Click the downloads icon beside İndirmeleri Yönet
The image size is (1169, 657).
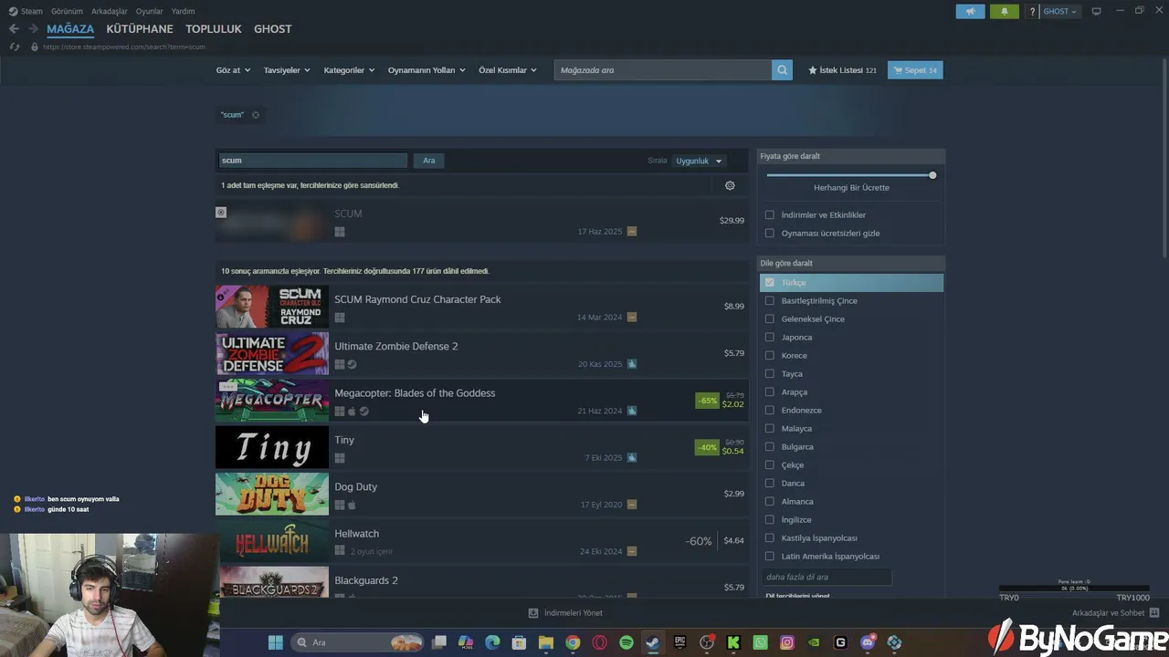tap(533, 613)
